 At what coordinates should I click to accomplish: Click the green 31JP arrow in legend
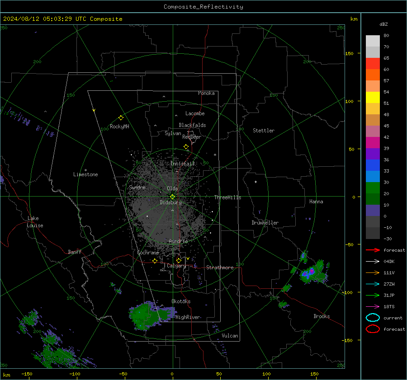tap(373, 295)
